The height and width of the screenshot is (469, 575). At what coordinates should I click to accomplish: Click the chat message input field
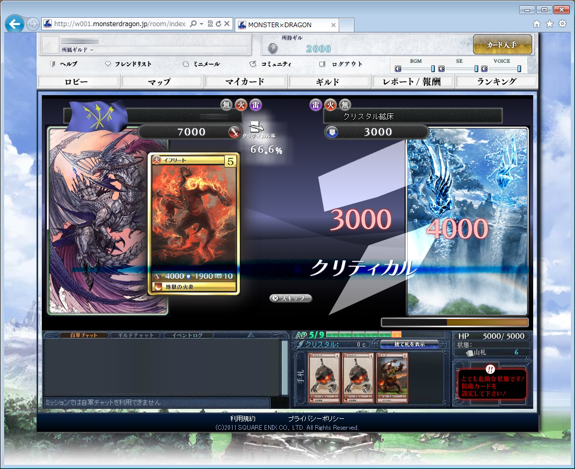click(x=157, y=402)
